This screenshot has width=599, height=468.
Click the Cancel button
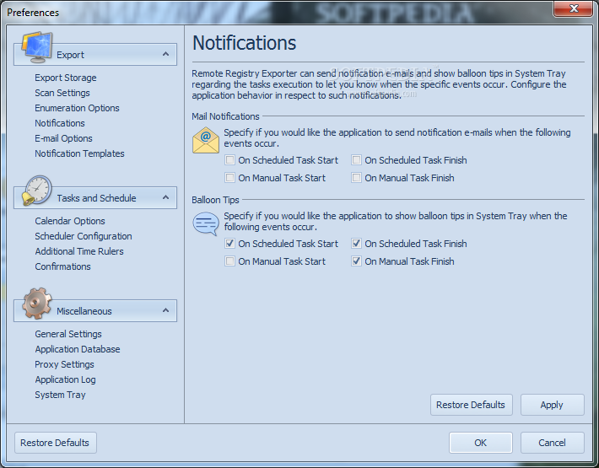pos(552,443)
